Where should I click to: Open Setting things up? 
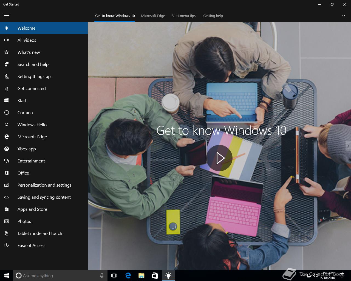pos(44,76)
